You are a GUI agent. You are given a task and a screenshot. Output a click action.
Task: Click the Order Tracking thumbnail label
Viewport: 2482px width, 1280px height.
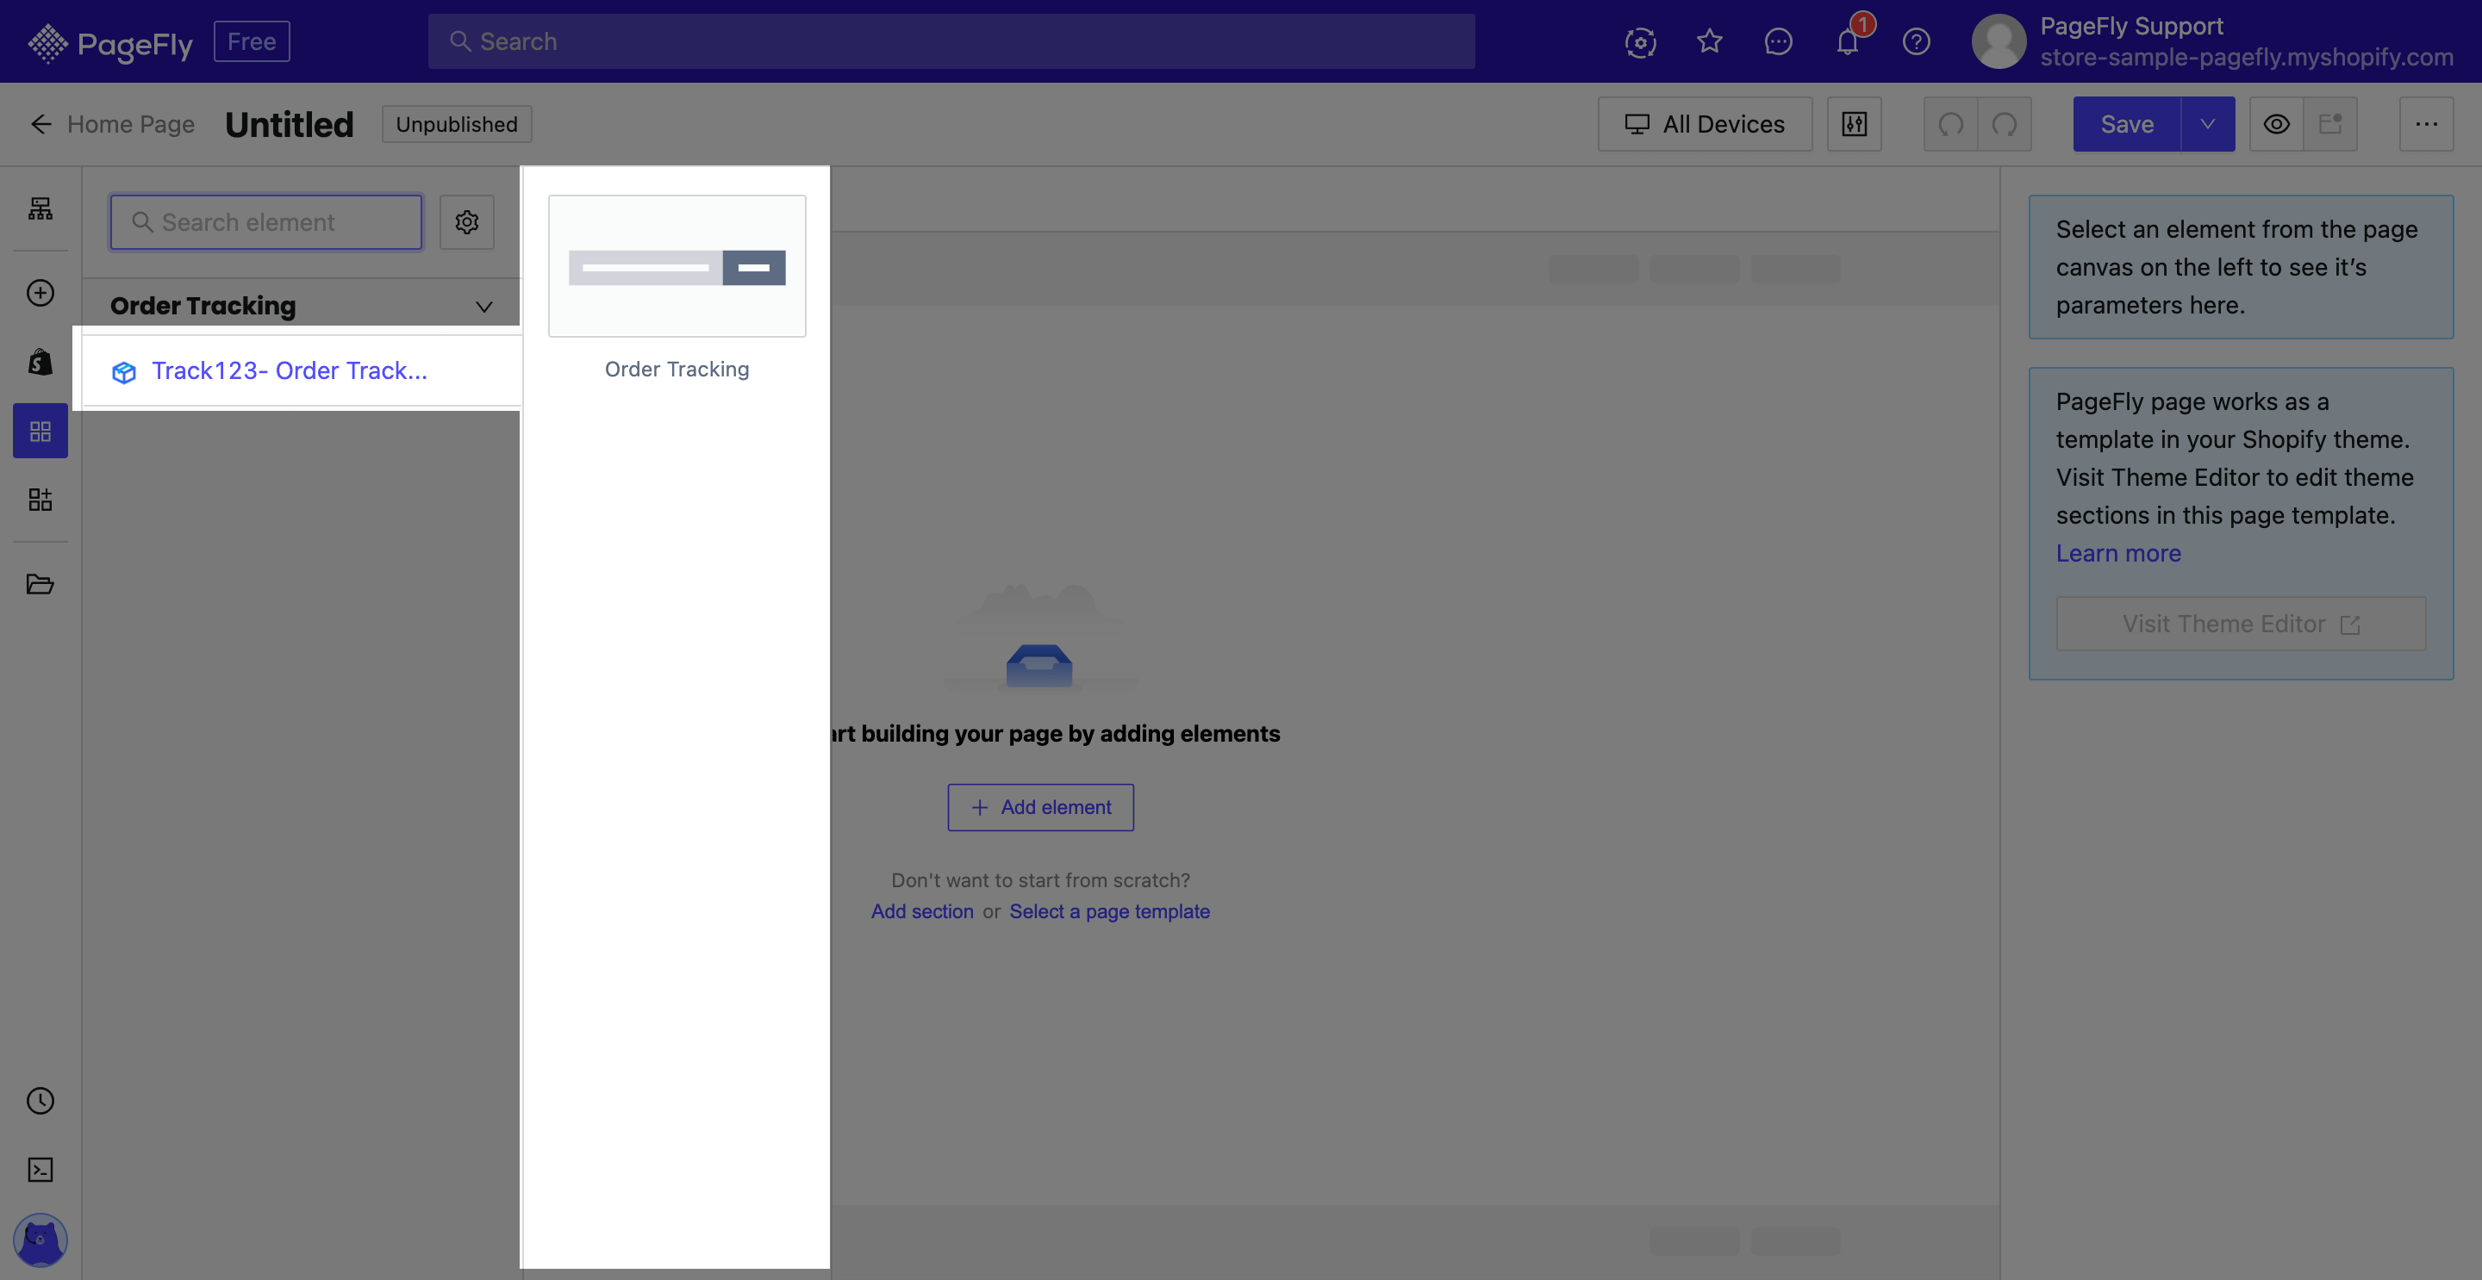pos(677,370)
